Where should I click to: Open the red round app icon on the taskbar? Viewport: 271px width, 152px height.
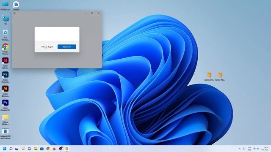coord(54,149)
